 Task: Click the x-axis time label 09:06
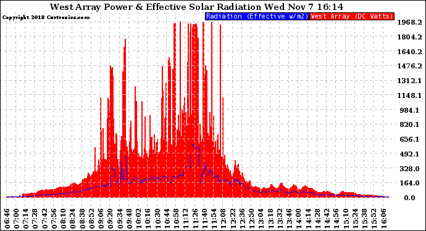click(101, 219)
